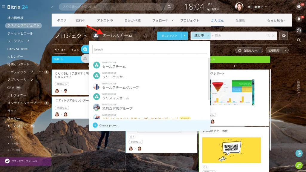Open the 生産性 tab
Screen dimensions: 306x172
(240, 21)
